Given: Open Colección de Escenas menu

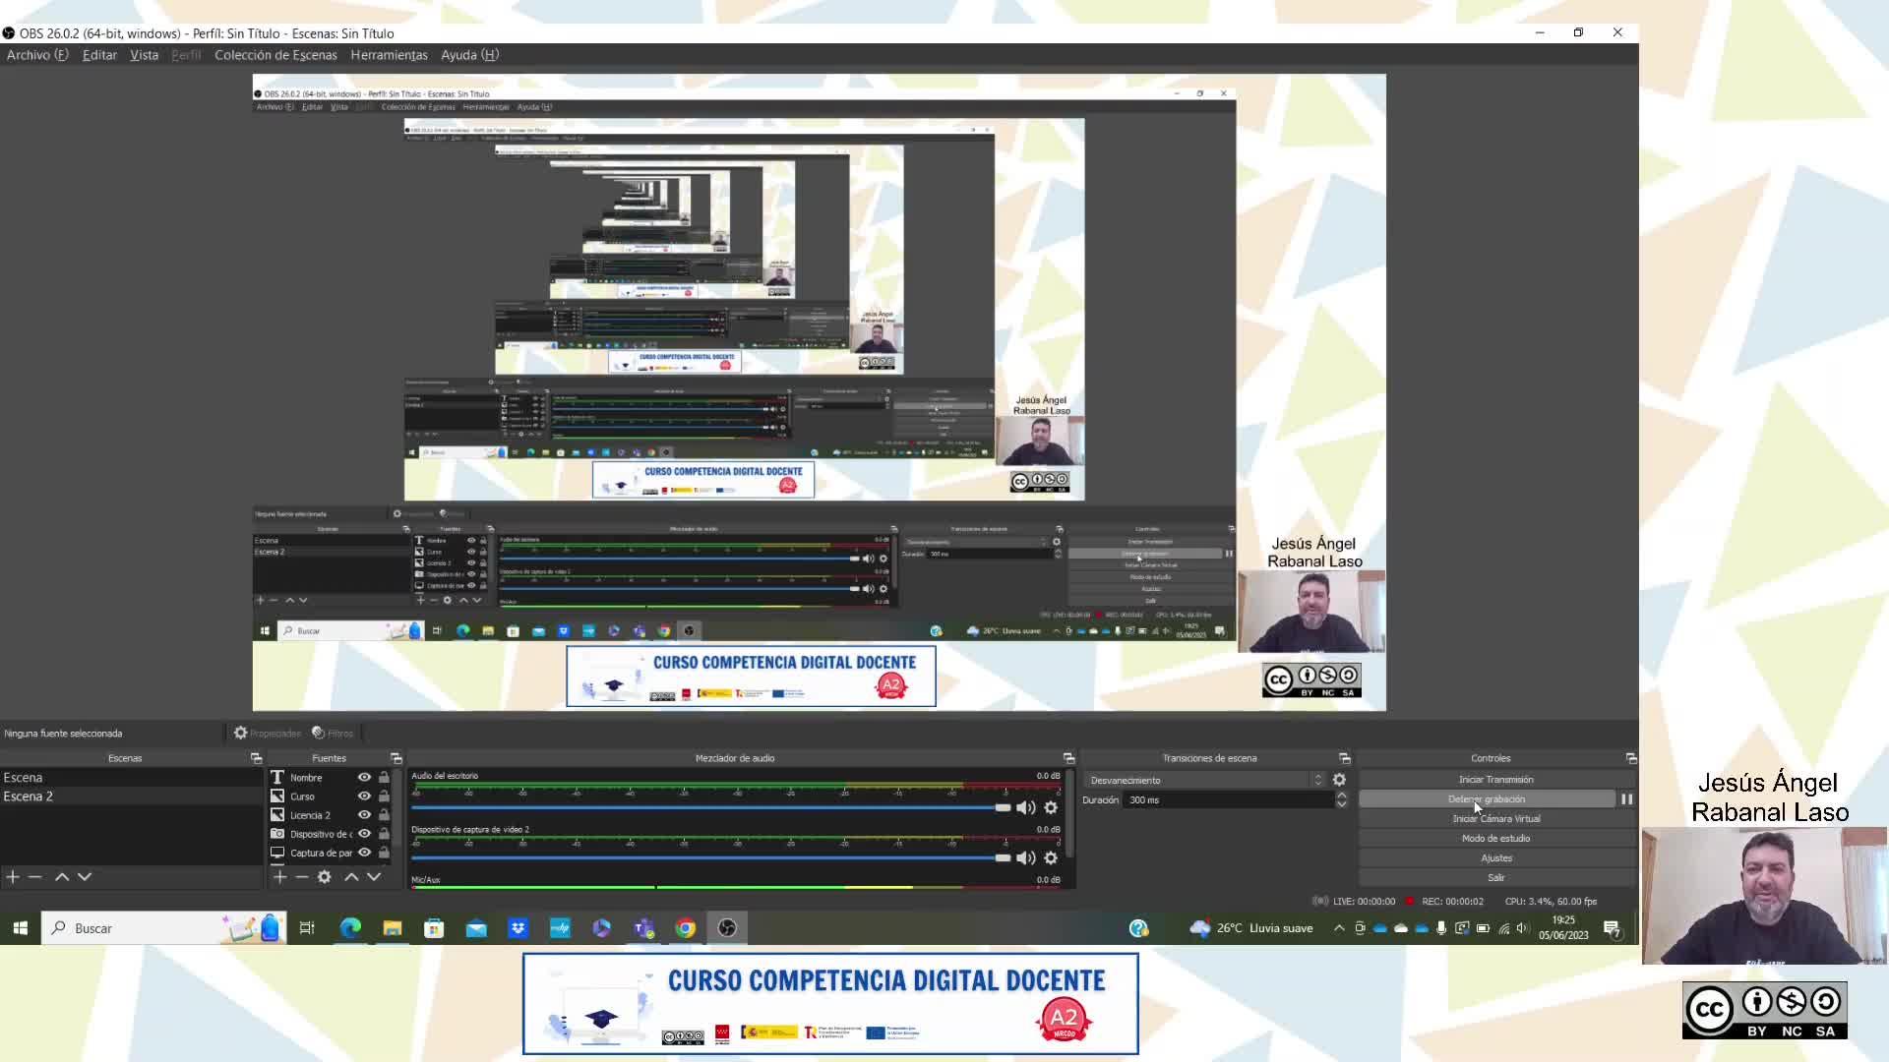Looking at the screenshot, I should coord(275,55).
